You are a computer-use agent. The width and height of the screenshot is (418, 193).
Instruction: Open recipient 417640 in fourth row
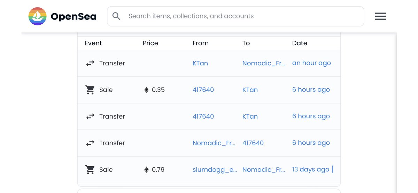point(253,143)
